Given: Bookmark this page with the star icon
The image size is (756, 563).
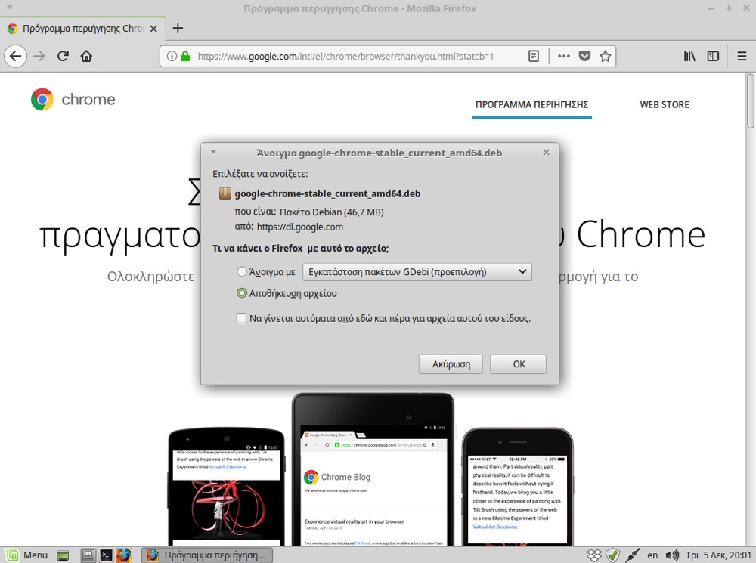Looking at the screenshot, I should 606,57.
